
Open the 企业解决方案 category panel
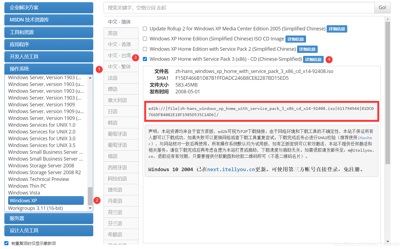(x=49, y=8)
